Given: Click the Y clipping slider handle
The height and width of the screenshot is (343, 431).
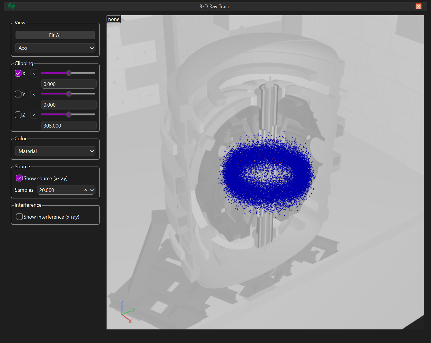Looking at the screenshot, I should 69,94.
